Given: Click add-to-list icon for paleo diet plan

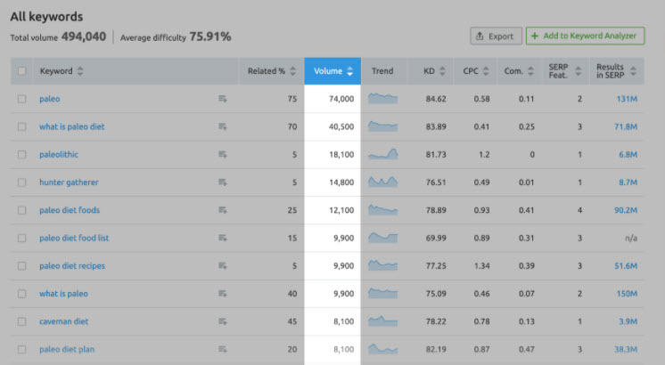Looking at the screenshot, I should pyautogui.click(x=223, y=350).
